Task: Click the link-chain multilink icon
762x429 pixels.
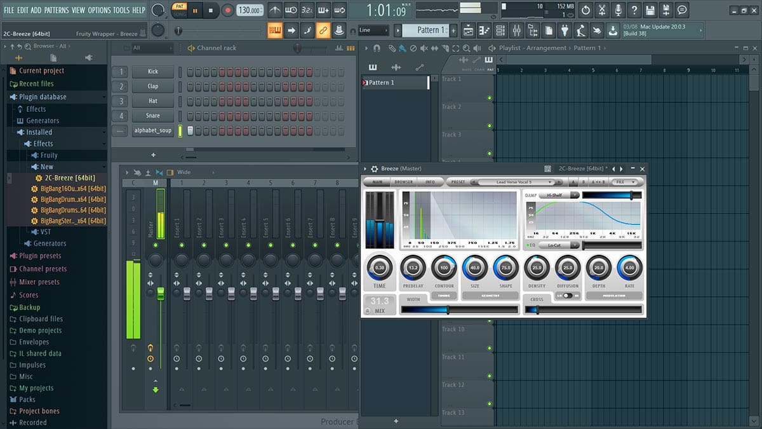Action: (323, 30)
